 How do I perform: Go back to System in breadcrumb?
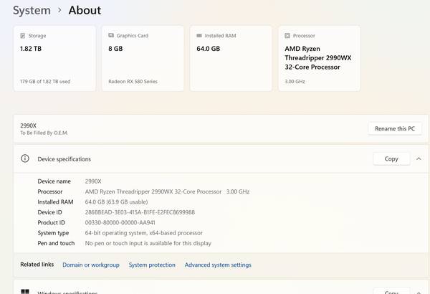[32, 11]
